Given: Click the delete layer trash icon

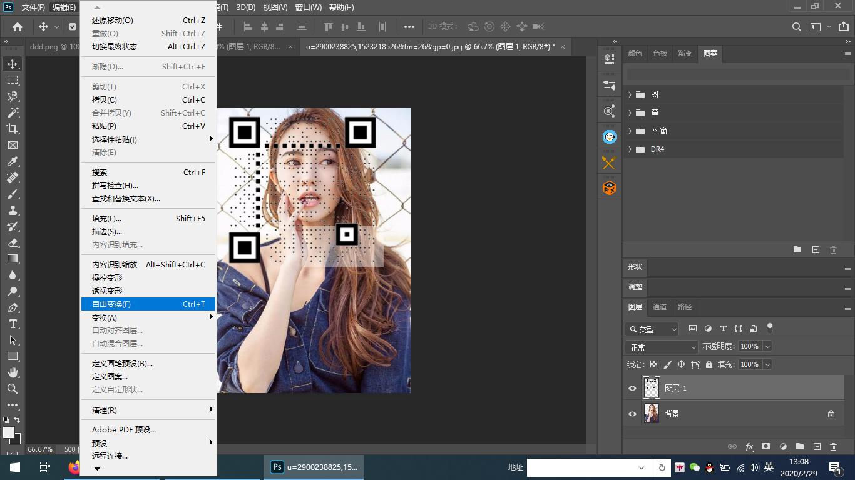Looking at the screenshot, I should 833,447.
